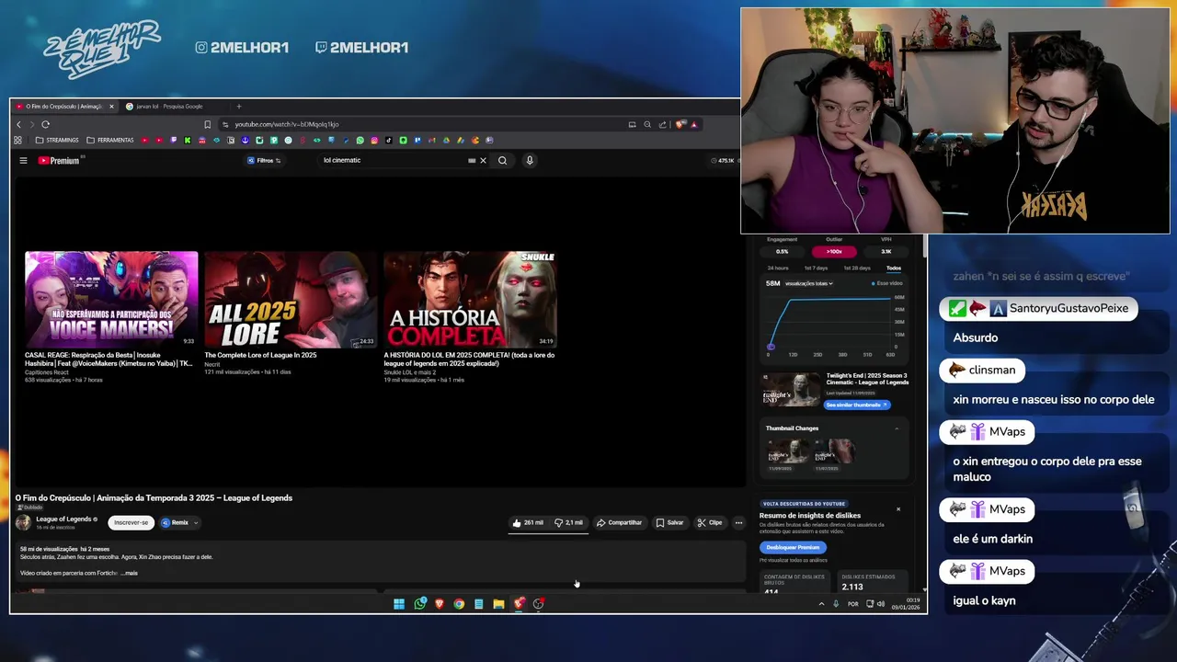Click the >100x Outlier badge
The image size is (1177, 662).
tap(834, 251)
